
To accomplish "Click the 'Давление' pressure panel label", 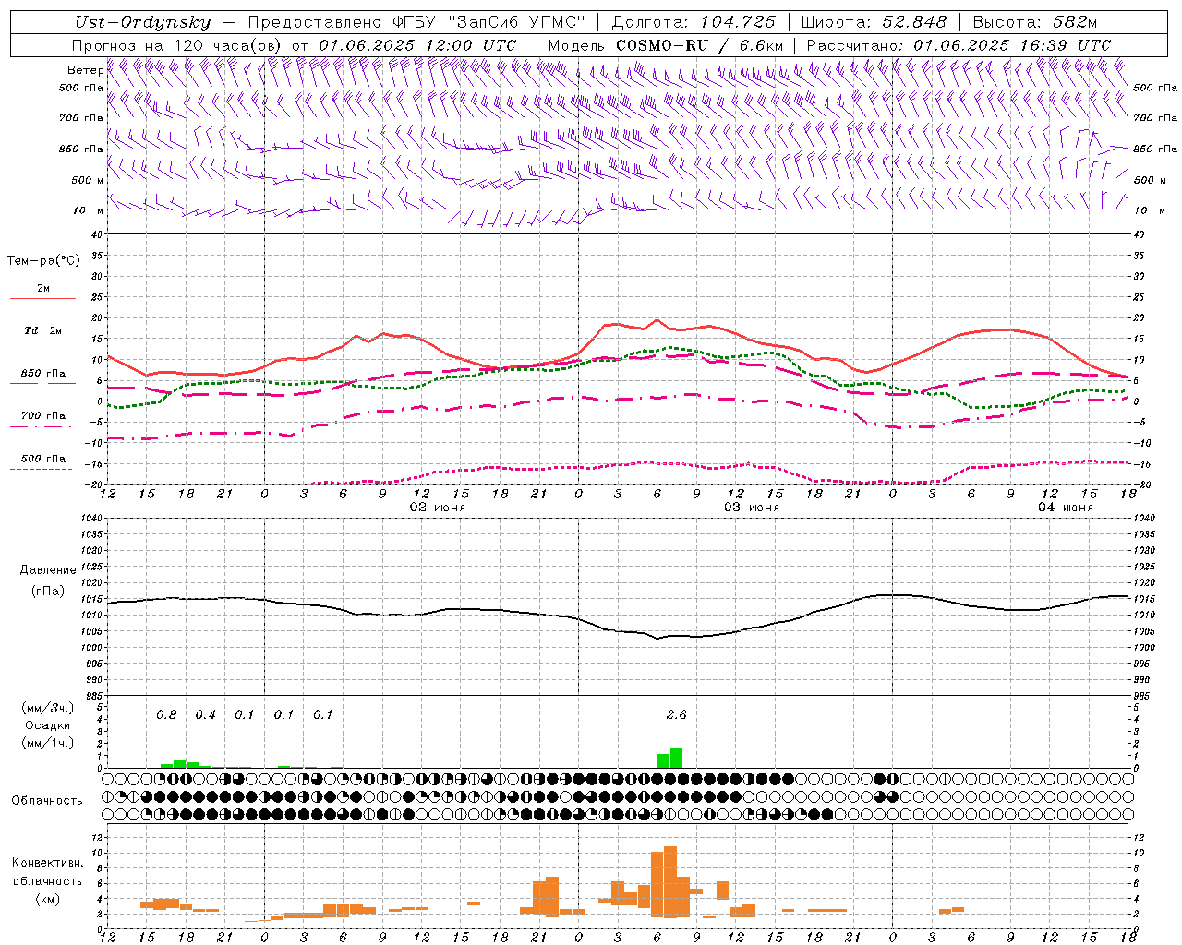I will click(48, 570).
